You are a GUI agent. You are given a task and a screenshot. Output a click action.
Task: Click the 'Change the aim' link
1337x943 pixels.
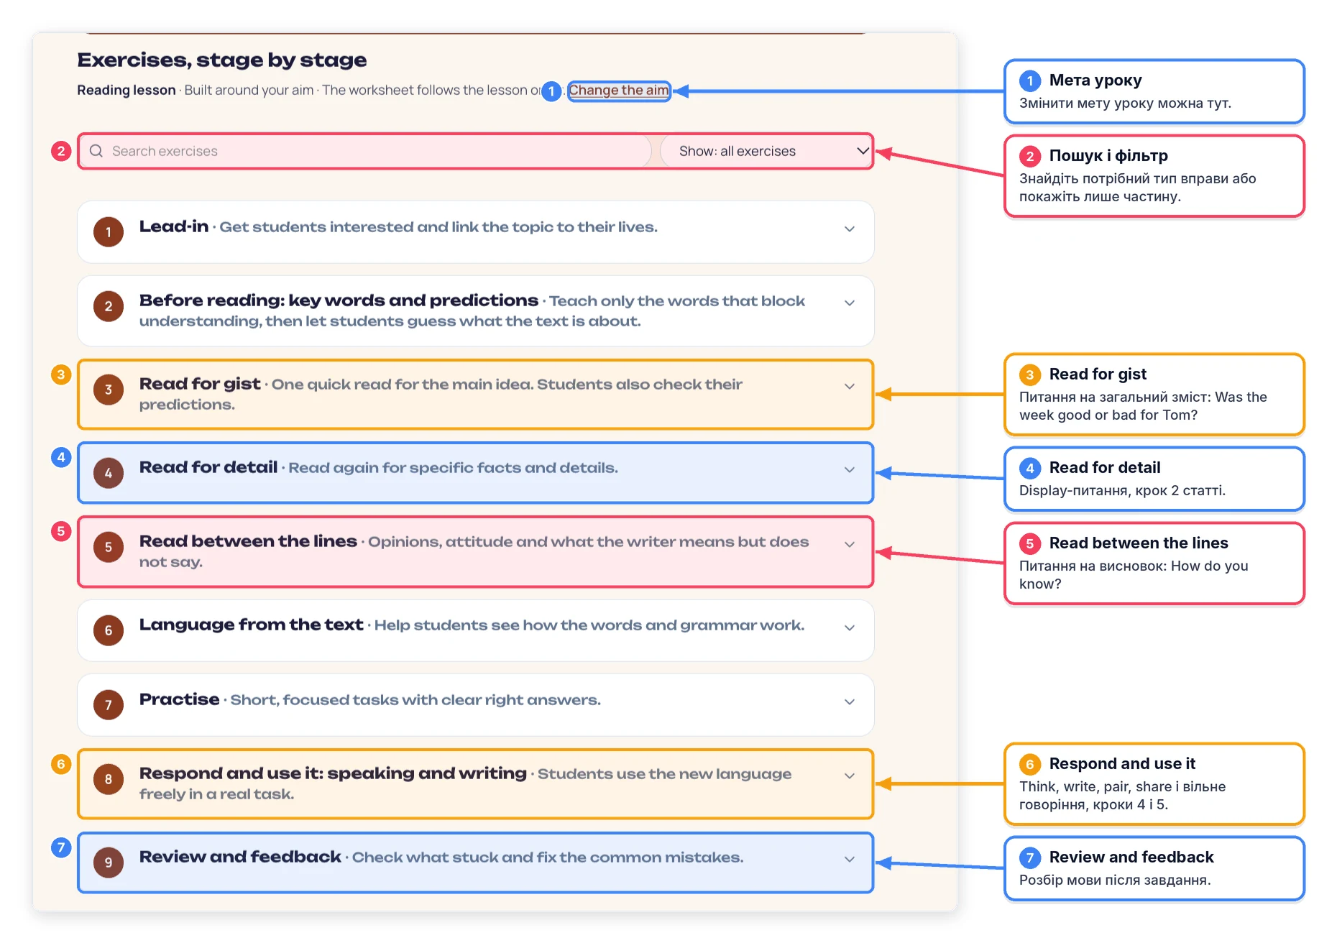[618, 91]
